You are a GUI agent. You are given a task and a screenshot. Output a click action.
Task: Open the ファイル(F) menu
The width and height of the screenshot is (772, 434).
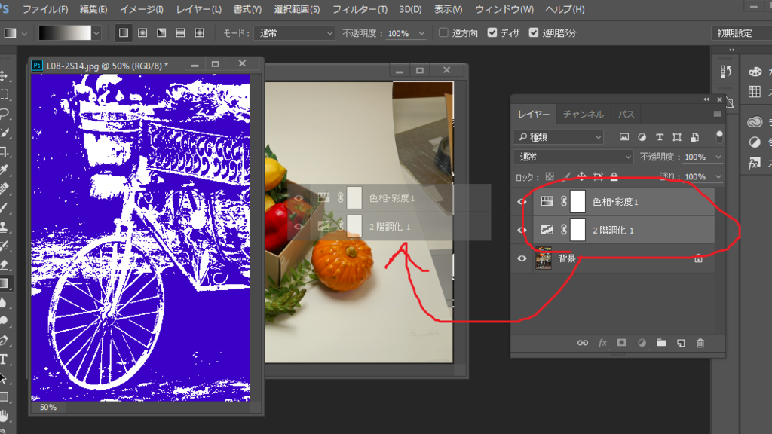click(x=45, y=9)
